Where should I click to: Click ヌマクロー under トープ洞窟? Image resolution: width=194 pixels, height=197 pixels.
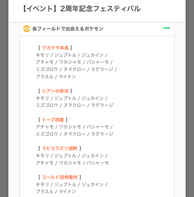click(74, 134)
